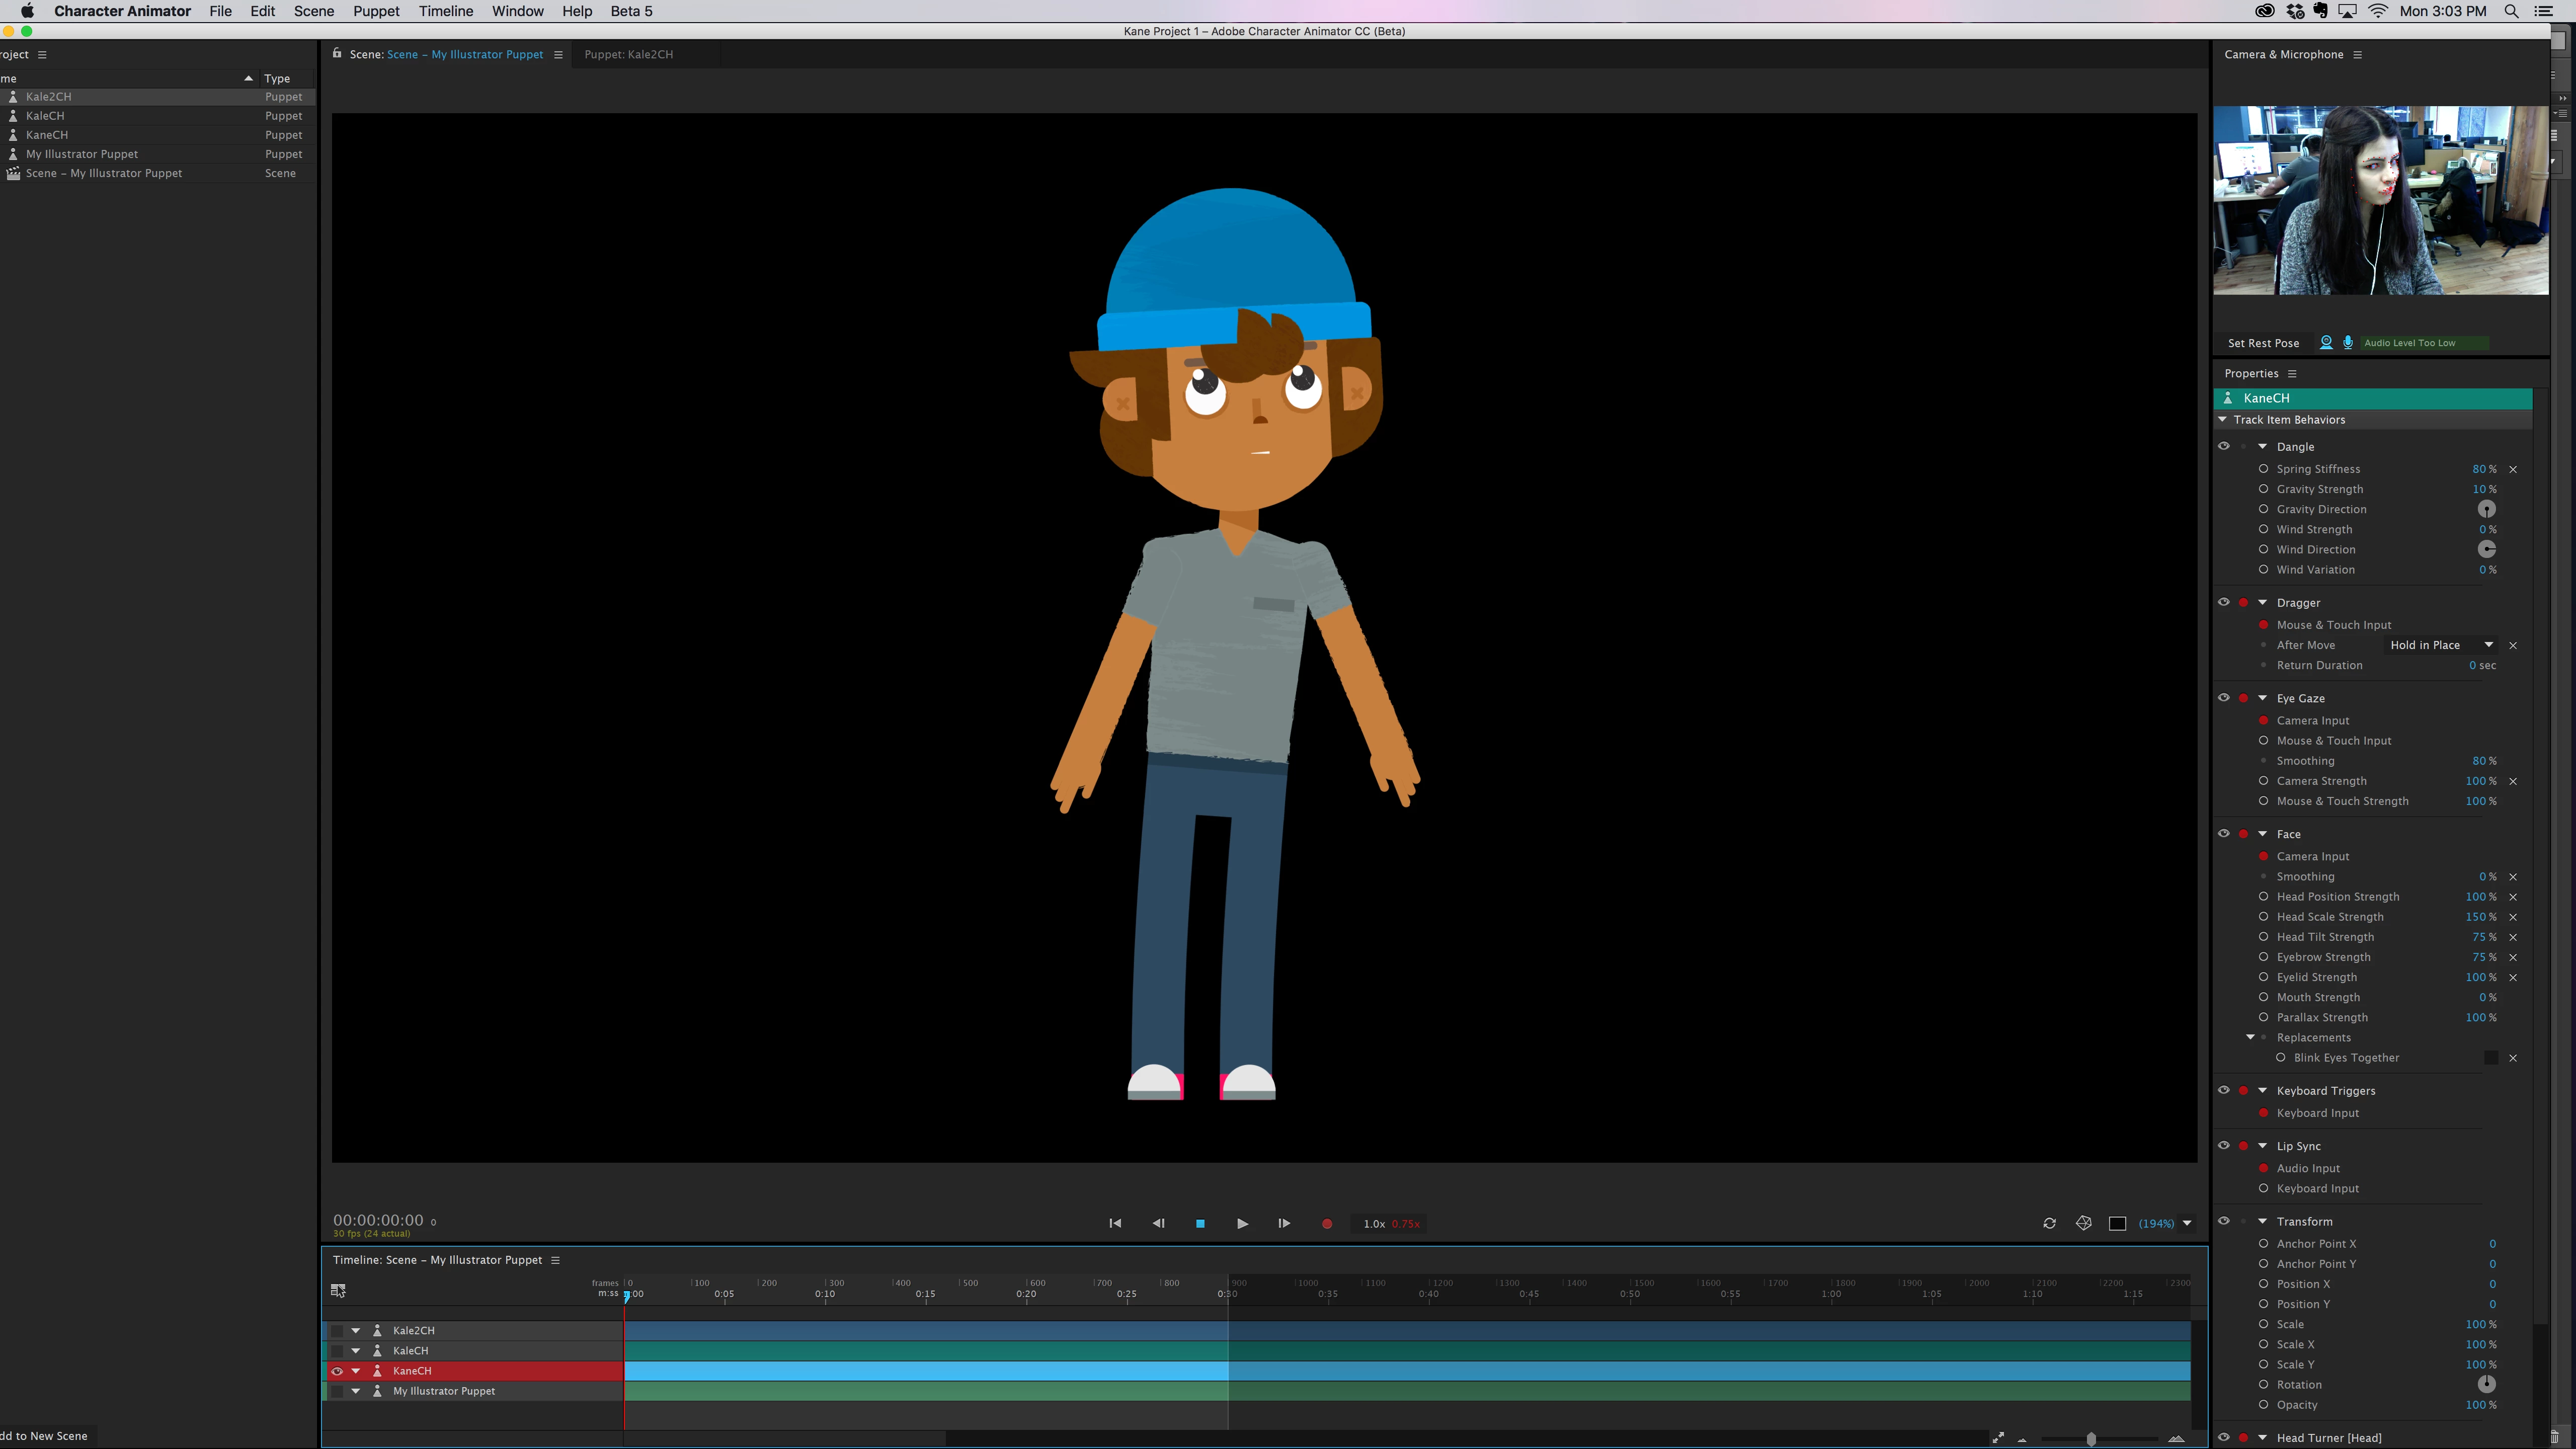
Task: Toggle the camera input face icon
Action: [2326, 343]
